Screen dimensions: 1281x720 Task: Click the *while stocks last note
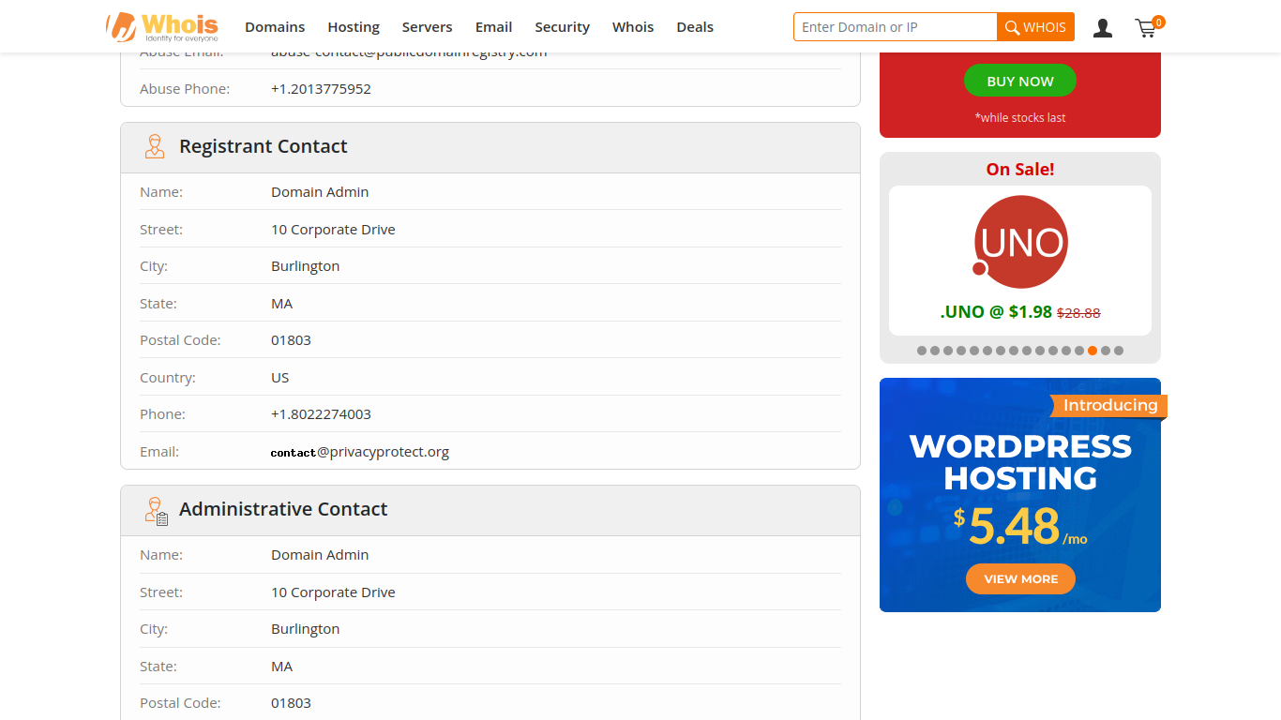[x=1020, y=118]
